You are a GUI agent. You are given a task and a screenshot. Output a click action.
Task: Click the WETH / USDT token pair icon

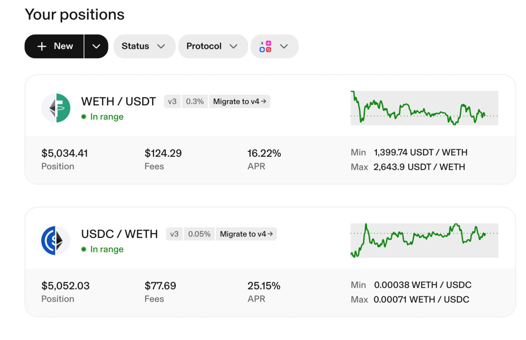(56, 108)
